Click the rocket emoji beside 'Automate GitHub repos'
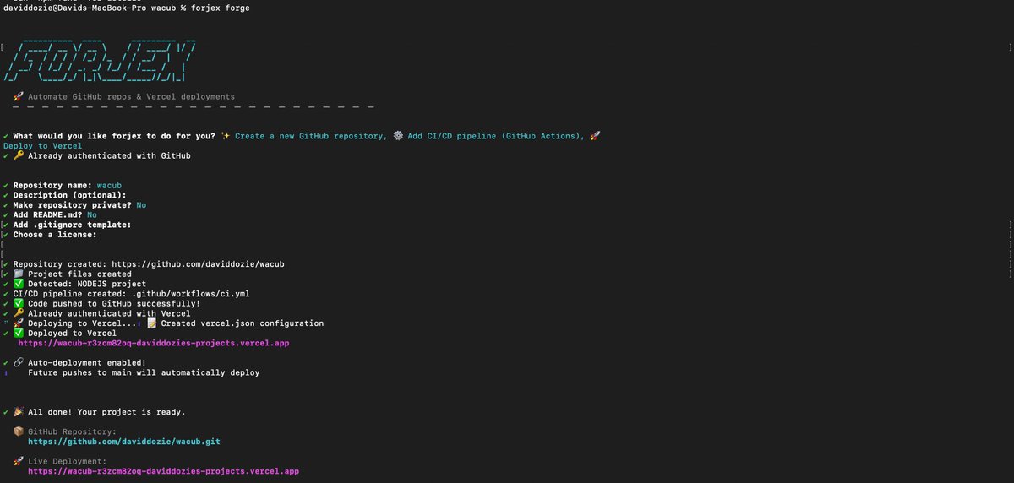 [x=18, y=97]
